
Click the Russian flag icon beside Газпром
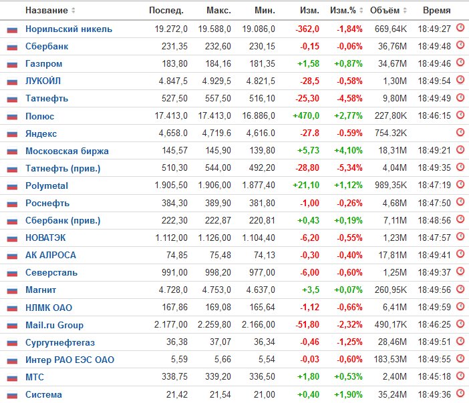(x=12, y=65)
